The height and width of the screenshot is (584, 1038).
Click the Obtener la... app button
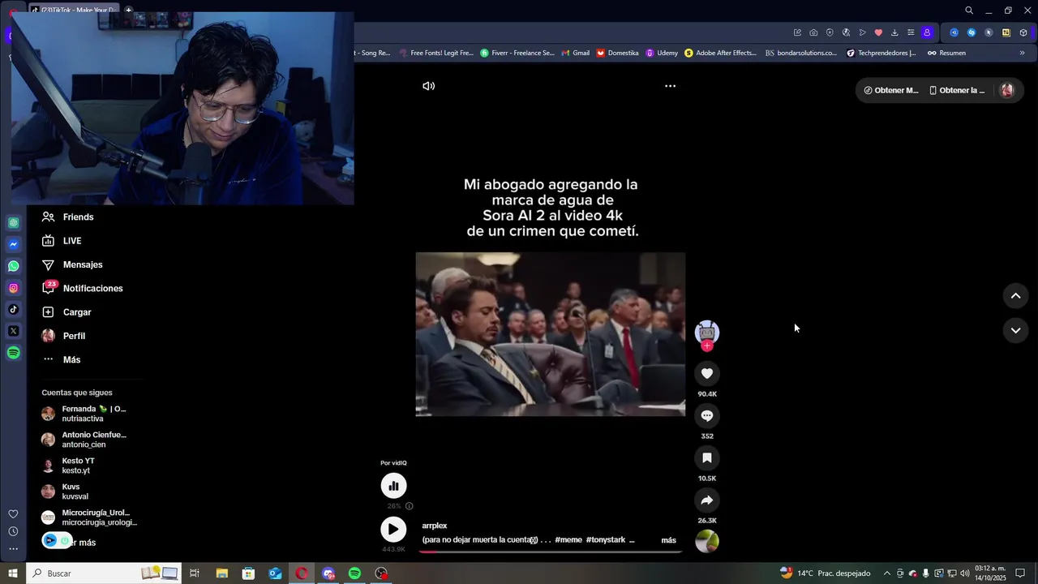[957, 90]
